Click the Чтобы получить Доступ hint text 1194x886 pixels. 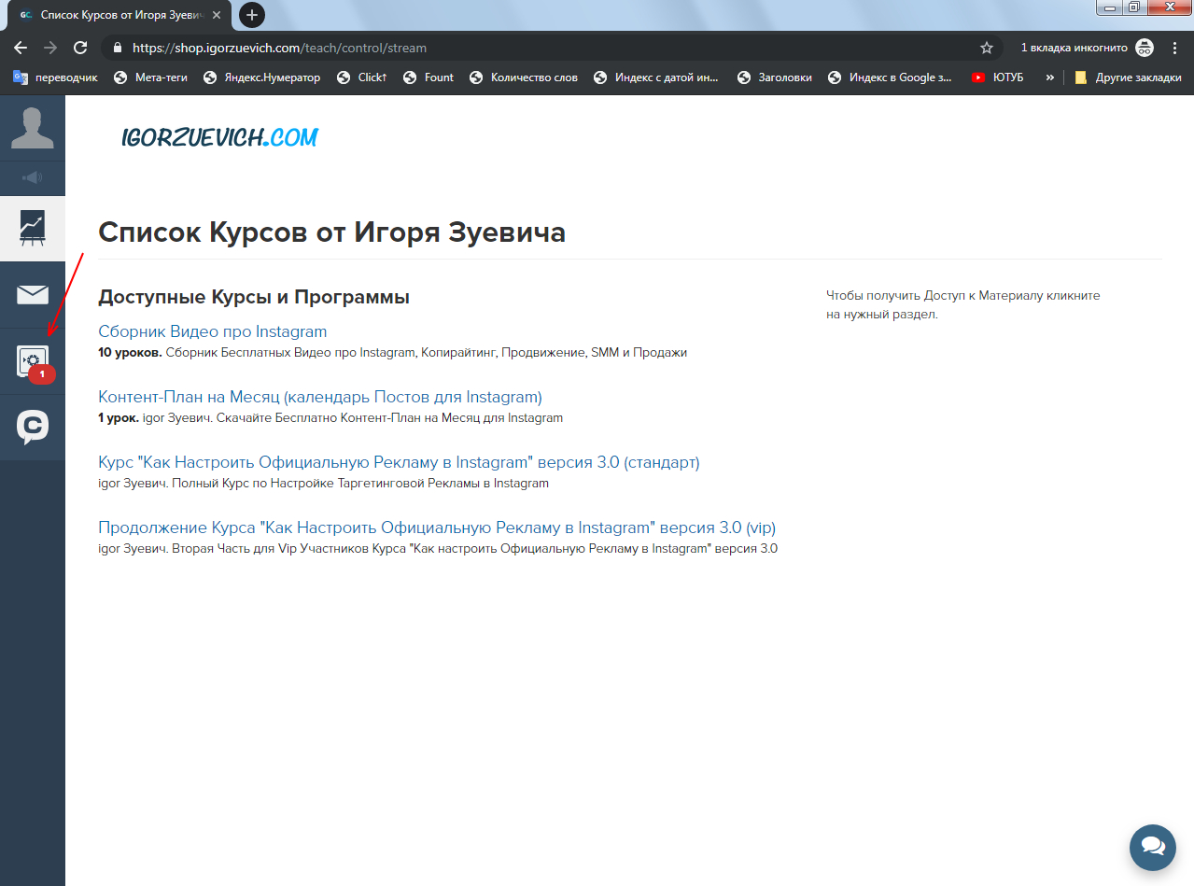[x=962, y=305]
